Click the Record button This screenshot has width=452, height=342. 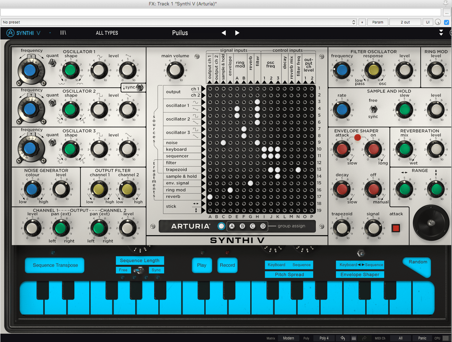[227, 265]
